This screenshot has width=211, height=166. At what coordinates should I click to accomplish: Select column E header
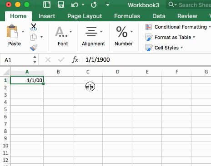(x=147, y=72)
